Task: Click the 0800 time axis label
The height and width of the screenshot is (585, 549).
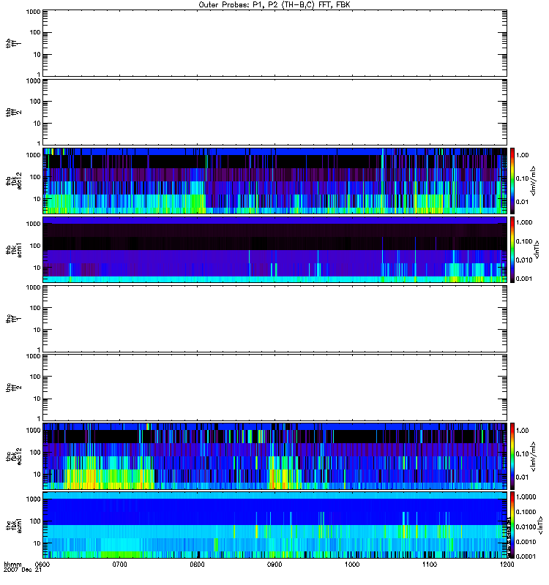Action: click(x=198, y=565)
